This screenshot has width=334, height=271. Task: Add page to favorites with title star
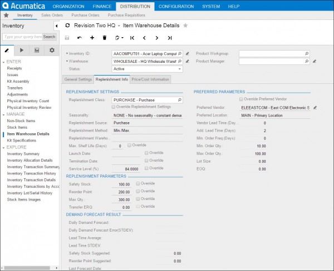[185, 25]
